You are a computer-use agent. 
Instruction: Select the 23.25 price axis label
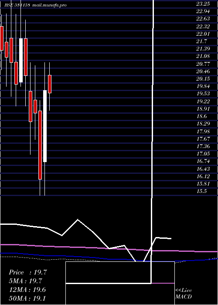(x=203, y=3)
